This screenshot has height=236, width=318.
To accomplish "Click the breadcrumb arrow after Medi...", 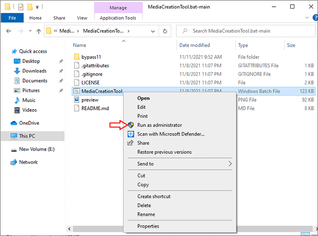I will click(x=78, y=31).
